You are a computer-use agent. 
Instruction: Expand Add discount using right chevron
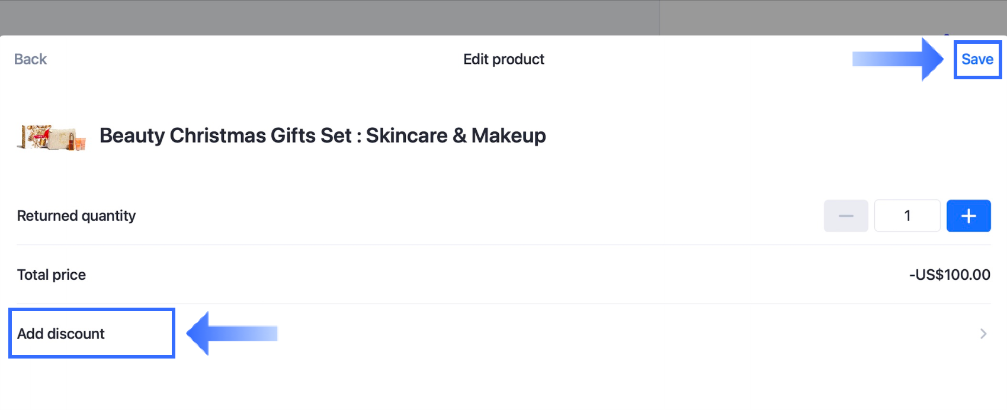983,334
